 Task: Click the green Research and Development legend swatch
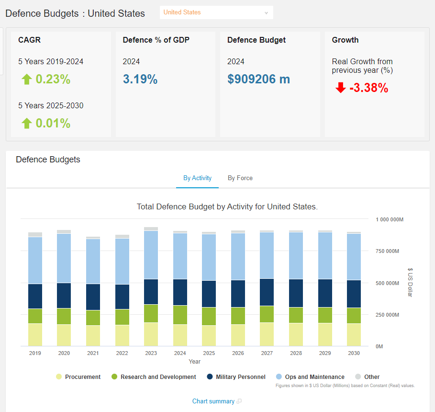pyautogui.click(x=114, y=377)
